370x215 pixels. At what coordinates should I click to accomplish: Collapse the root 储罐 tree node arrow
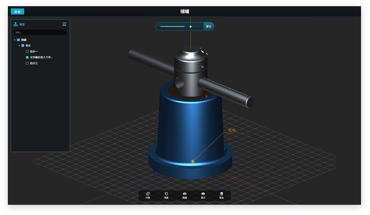(15, 40)
